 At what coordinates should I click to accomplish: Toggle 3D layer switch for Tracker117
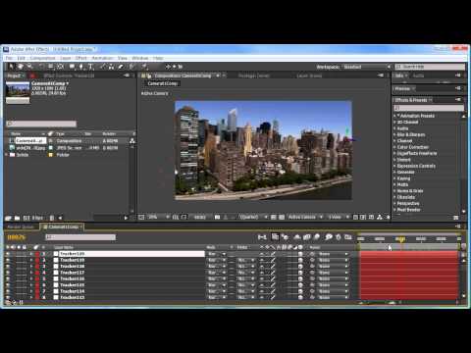pyautogui.click(x=300, y=273)
